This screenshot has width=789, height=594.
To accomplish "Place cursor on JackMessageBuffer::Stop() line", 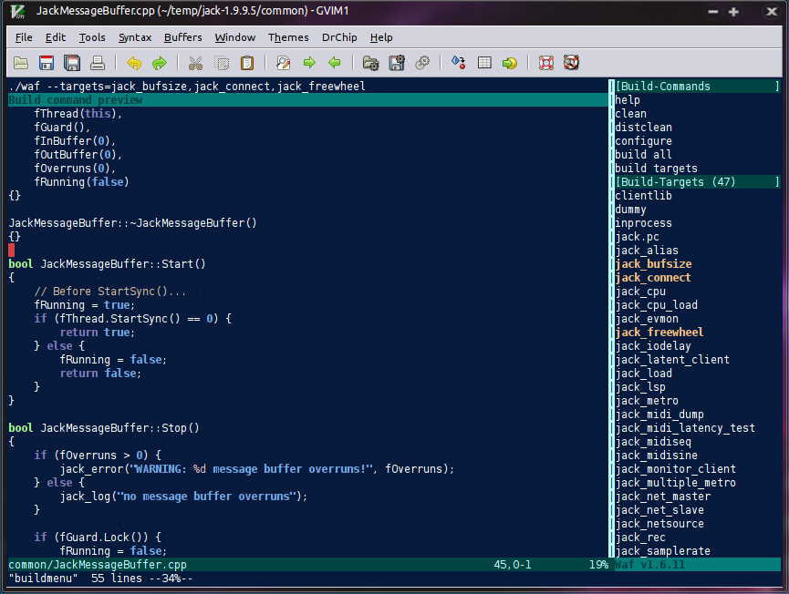I will [104, 428].
